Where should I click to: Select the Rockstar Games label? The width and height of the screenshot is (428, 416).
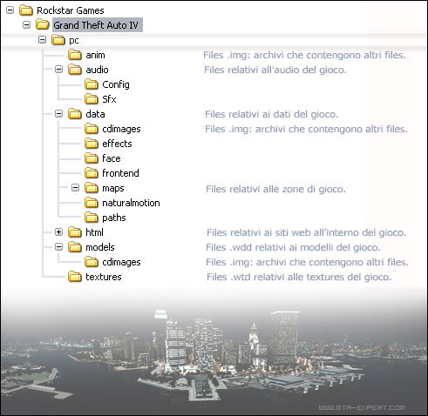tap(71, 10)
